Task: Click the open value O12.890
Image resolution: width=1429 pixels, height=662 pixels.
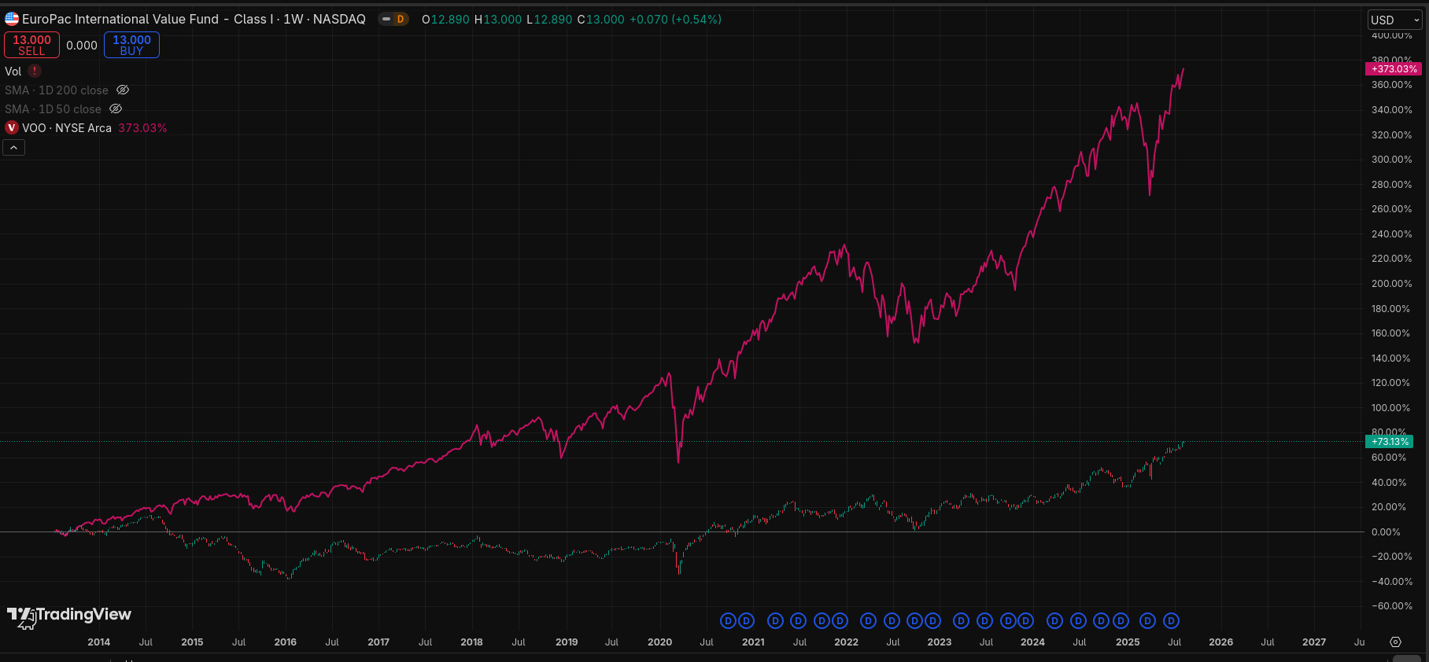Action: (x=445, y=19)
